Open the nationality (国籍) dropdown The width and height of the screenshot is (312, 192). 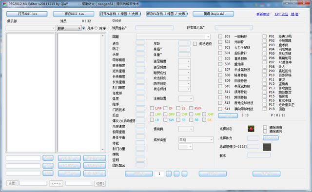tap(173, 37)
